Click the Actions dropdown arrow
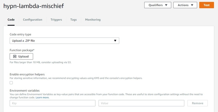 192,5
